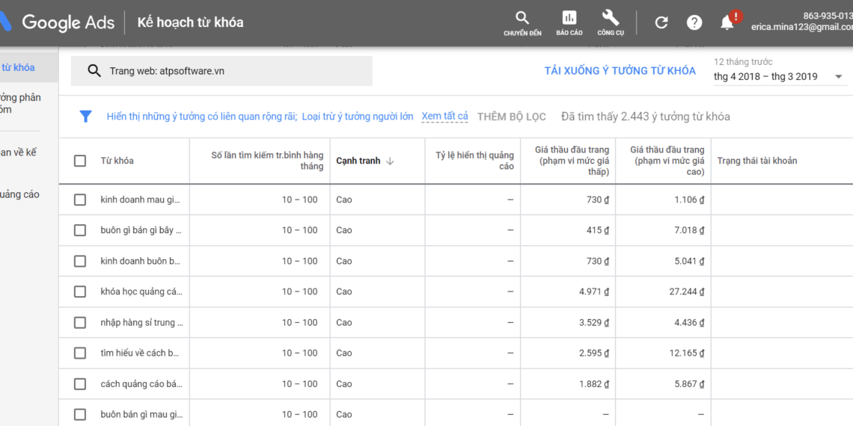Click the 5.867 ₫ high bid value
Screen dimensions: 853x426
pyautogui.click(x=690, y=384)
